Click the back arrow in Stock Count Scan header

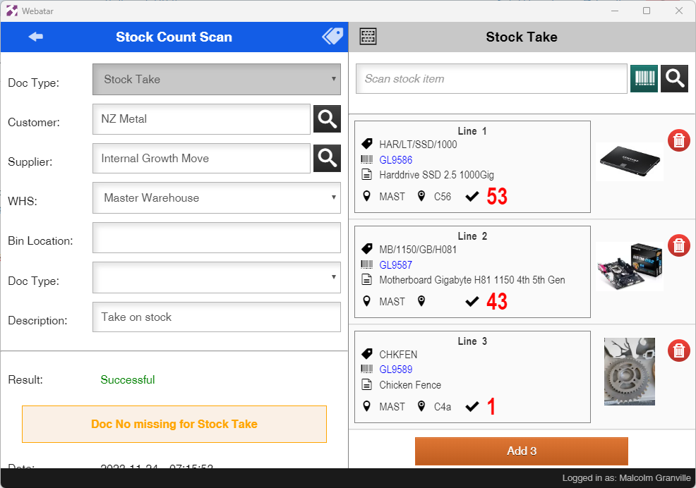35,37
